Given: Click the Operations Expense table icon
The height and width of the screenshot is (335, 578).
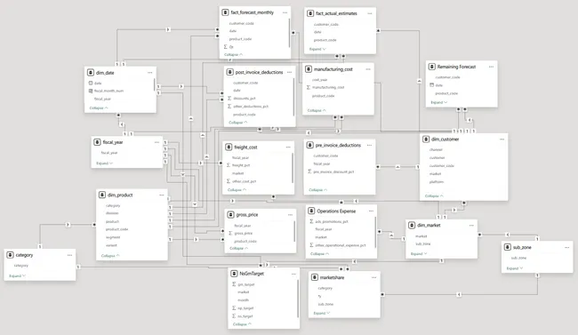Looking at the screenshot, I should pyautogui.click(x=311, y=211).
